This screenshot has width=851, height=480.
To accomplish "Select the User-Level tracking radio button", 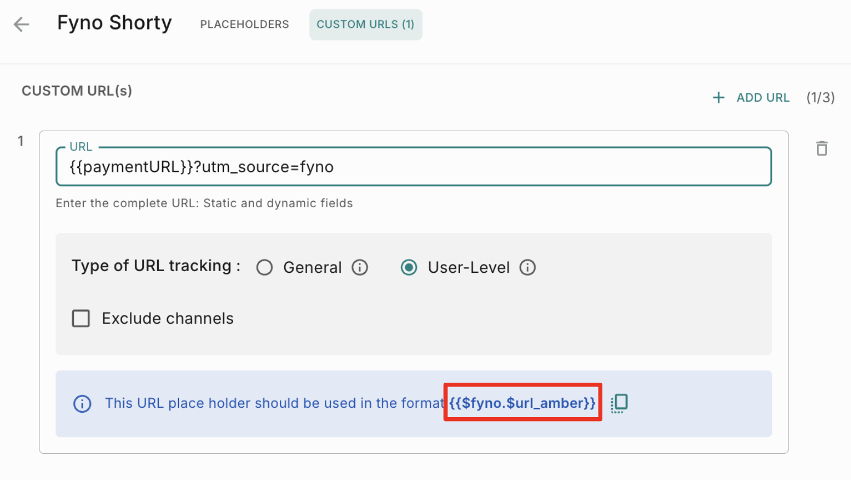I will point(409,267).
